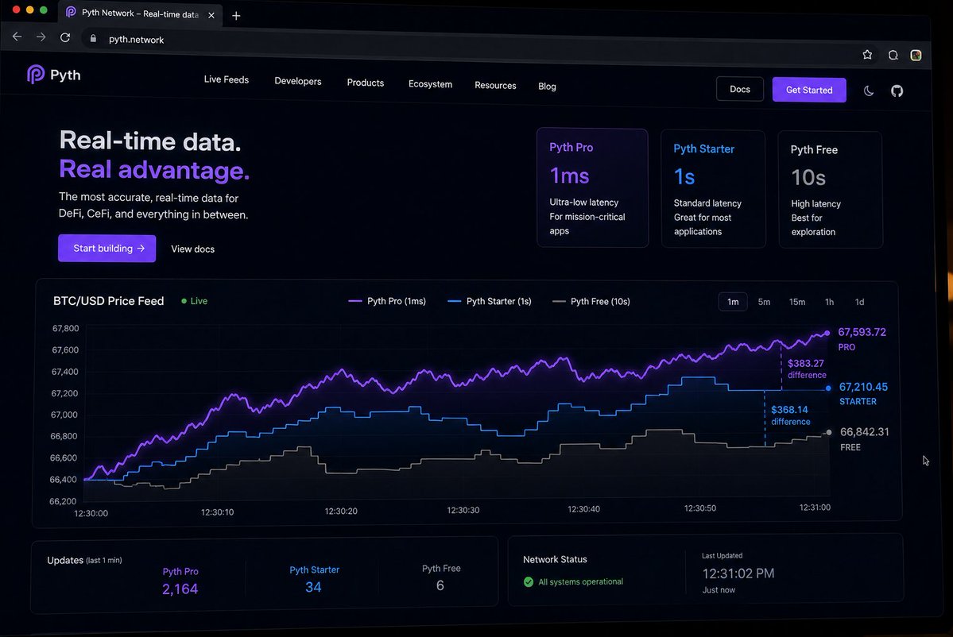Viewport: 953px width, 637px height.
Task: Select the Pyth Network browser tab
Action: 140,14
